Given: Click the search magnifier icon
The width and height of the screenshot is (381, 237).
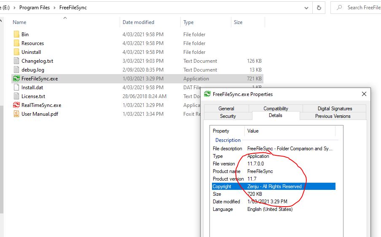Looking at the screenshot, I should (x=339, y=8).
